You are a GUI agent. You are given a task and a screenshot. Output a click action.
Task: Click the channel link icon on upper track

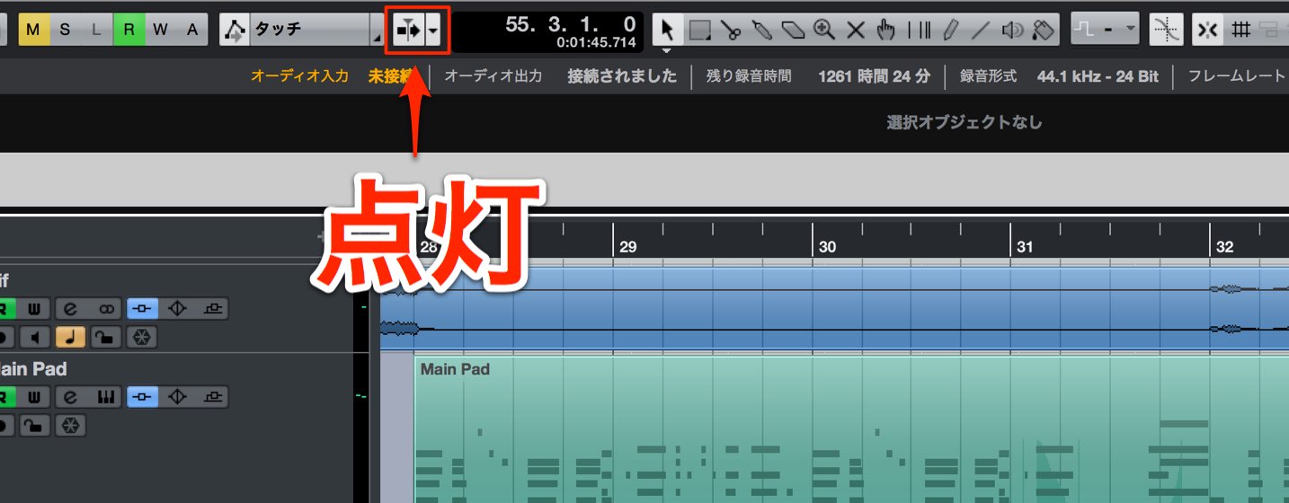click(x=106, y=309)
